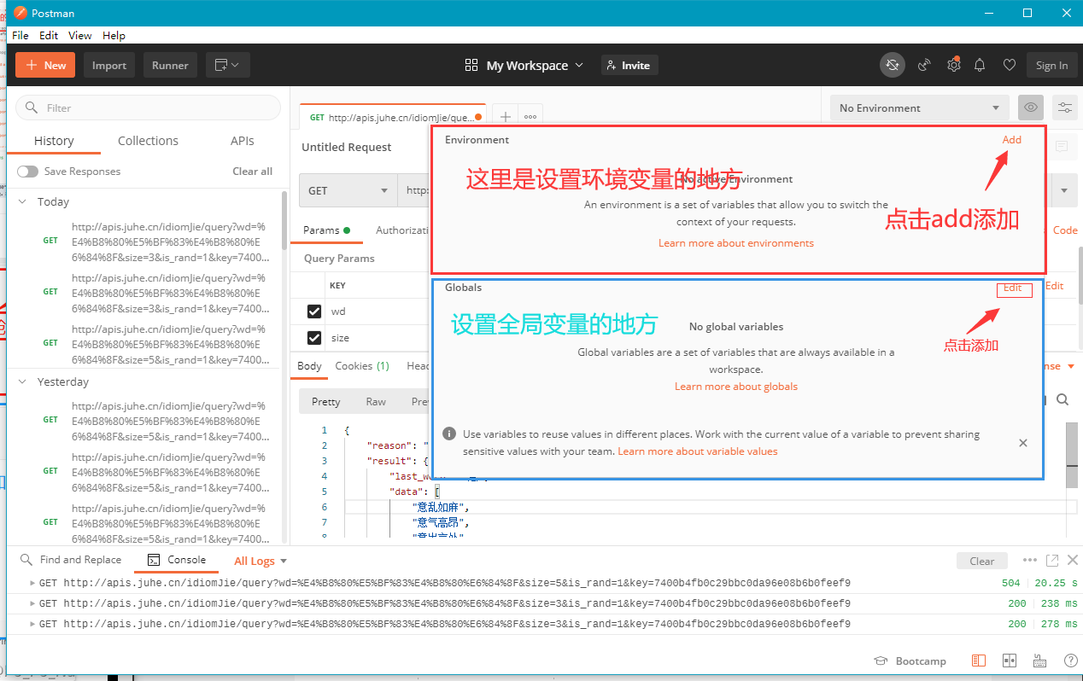Close the variables info banner X

1023,443
